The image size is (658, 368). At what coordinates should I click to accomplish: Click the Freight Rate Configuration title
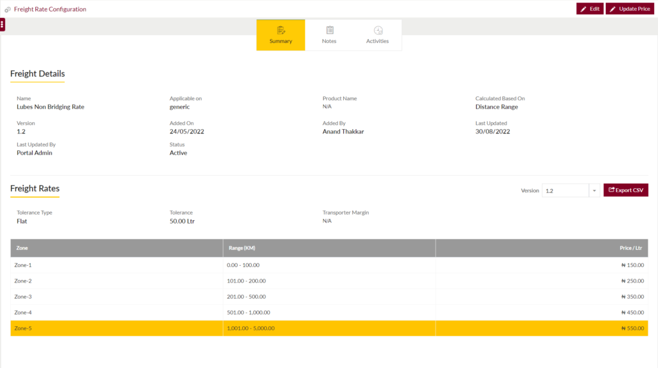point(50,9)
